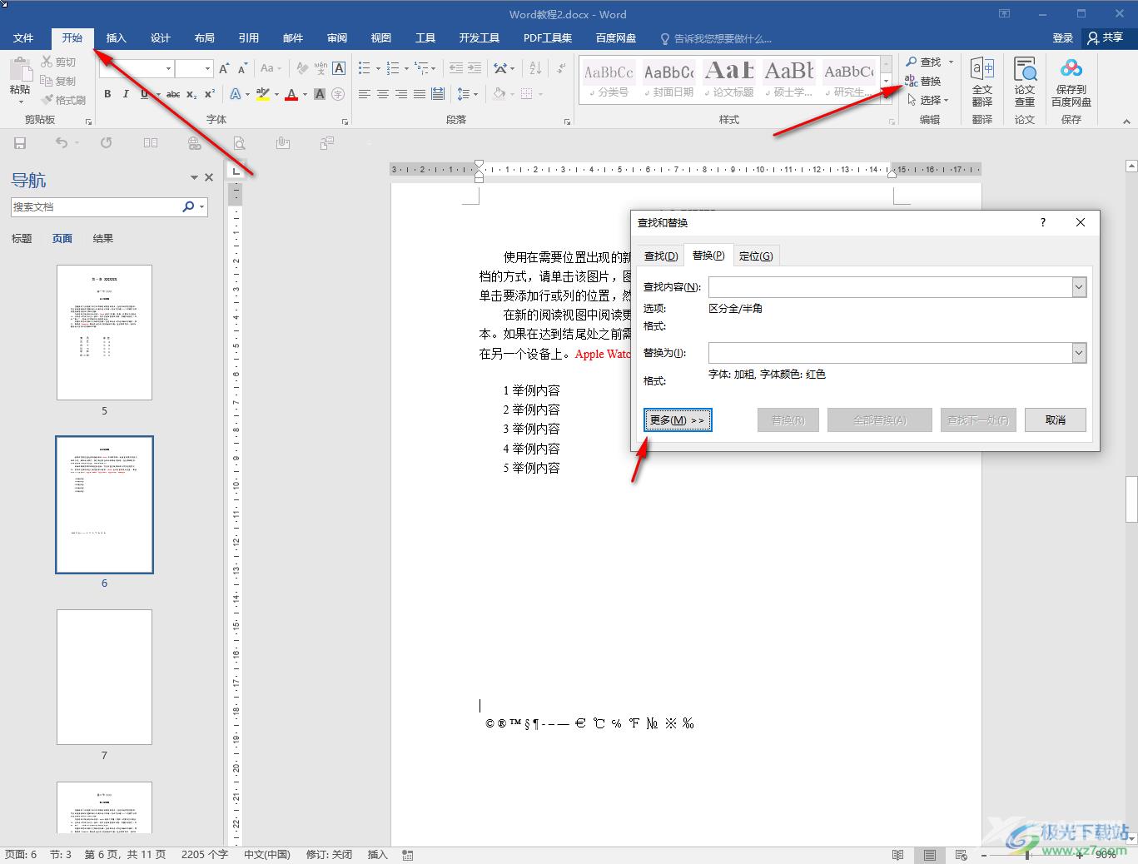Switch to the 定位(G) tab in dialog
This screenshot has width=1138, height=864.
[756, 256]
